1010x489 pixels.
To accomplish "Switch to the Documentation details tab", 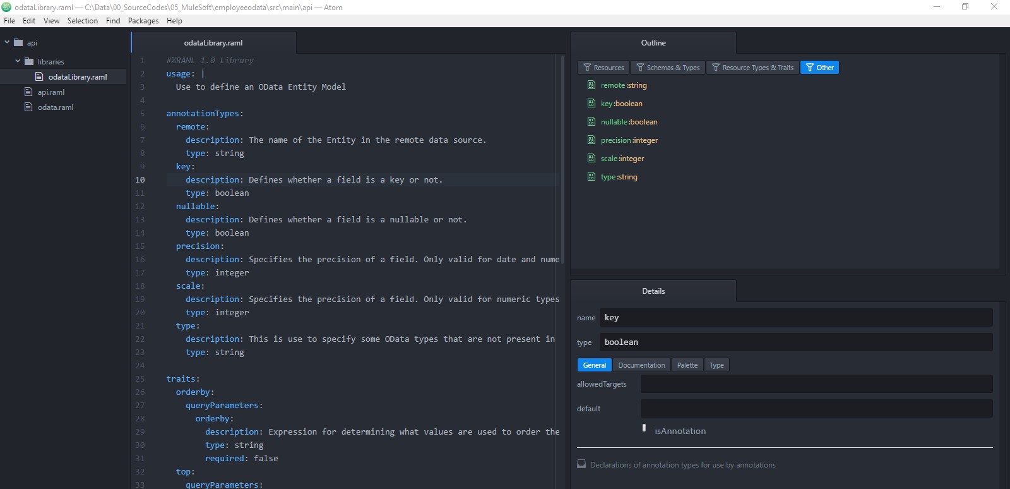I will pyautogui.click(x=641, y=365).
